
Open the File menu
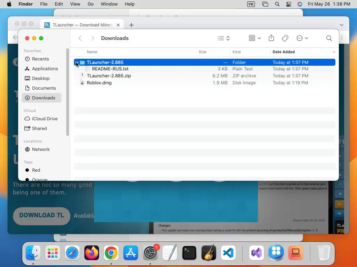click(44, 4)
